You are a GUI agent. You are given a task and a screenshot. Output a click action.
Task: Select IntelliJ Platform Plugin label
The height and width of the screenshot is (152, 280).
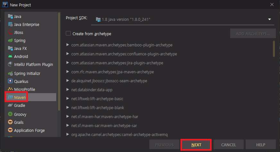(x=33, y=64)
